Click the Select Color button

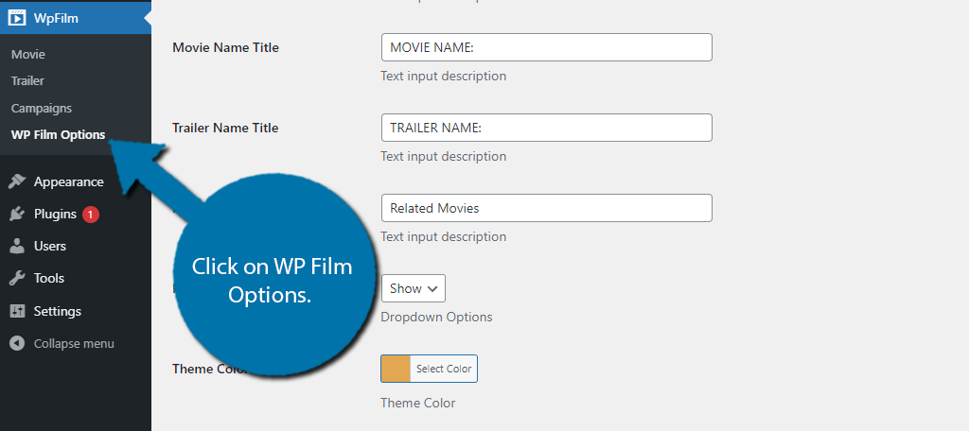(444, 369)
